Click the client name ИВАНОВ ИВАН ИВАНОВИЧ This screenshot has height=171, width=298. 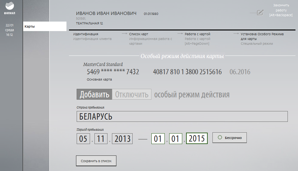point(106,13)
